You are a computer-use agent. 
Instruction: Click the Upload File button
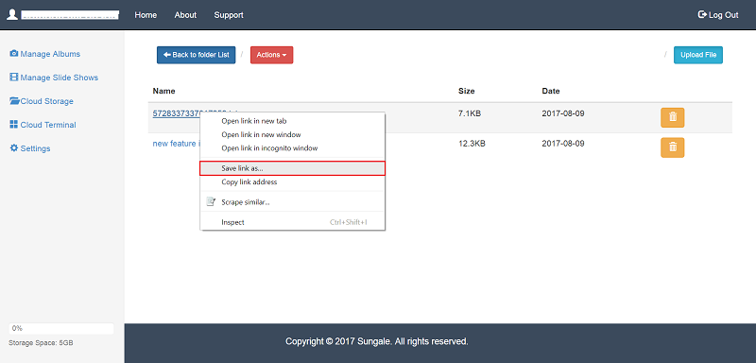pos(698,55)
